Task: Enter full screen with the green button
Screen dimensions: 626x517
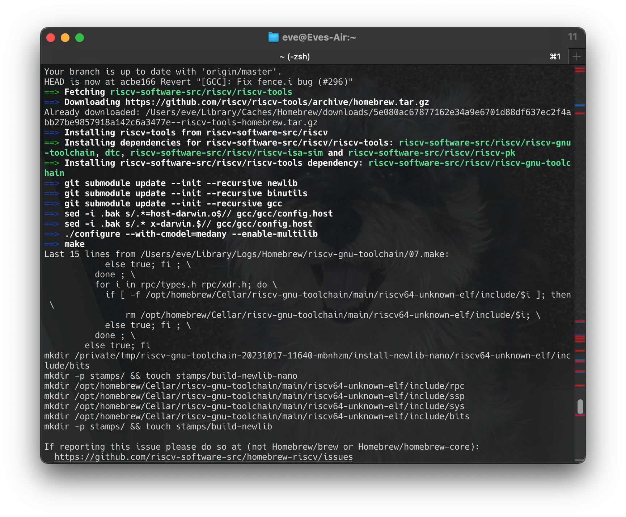Action: (80, 37)
